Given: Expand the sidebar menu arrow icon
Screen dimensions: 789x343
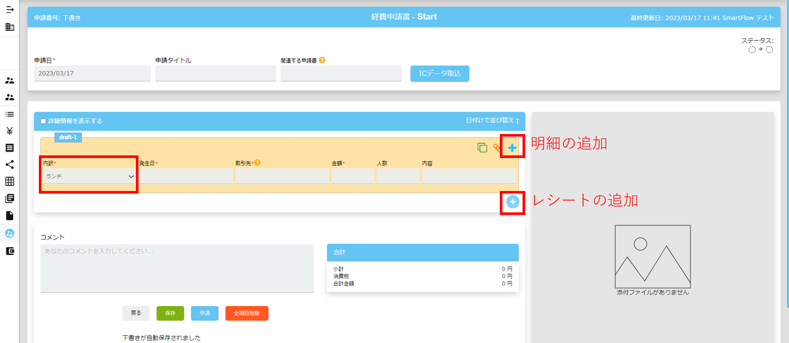Looking at the screenshot, I should coord(10,10).
